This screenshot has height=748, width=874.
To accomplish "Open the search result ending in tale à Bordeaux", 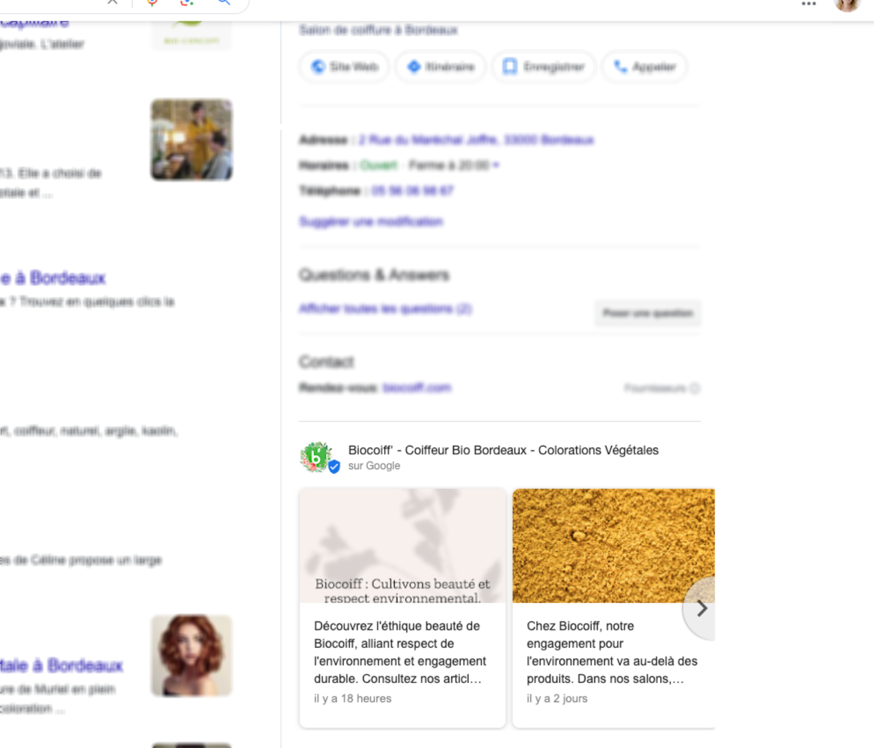I will click(x=61, y=665).
